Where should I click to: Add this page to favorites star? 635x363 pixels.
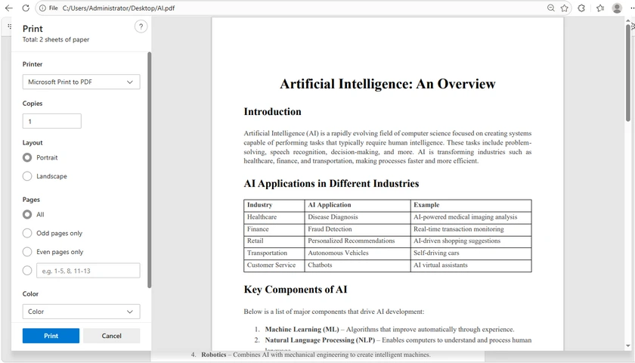564,8
